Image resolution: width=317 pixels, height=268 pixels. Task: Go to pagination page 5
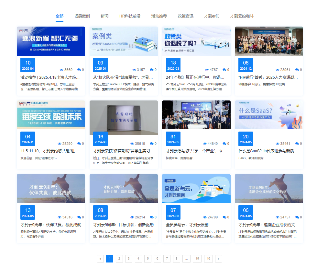148,259
